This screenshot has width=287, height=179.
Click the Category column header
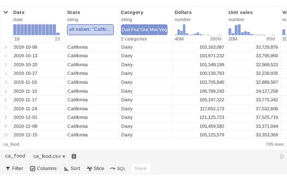pyautogui.click(x=132, y=13)
